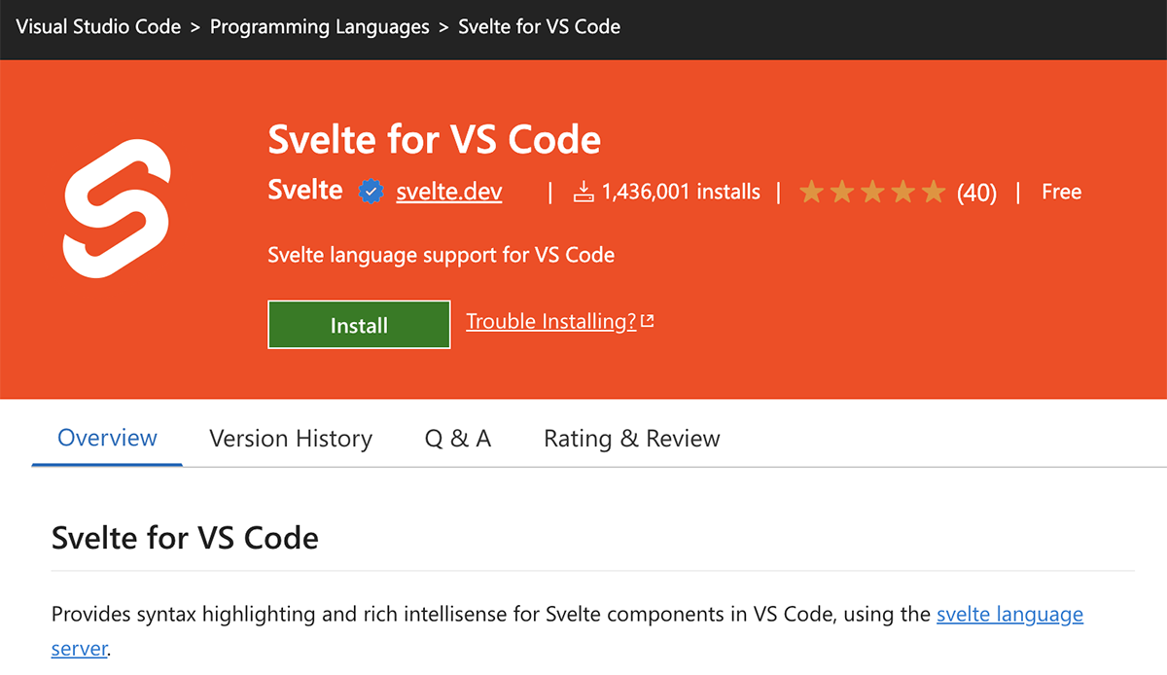Follow the svelte language server link
Viewport: 1167px width, 675px height.
[x=1009, y=615]
